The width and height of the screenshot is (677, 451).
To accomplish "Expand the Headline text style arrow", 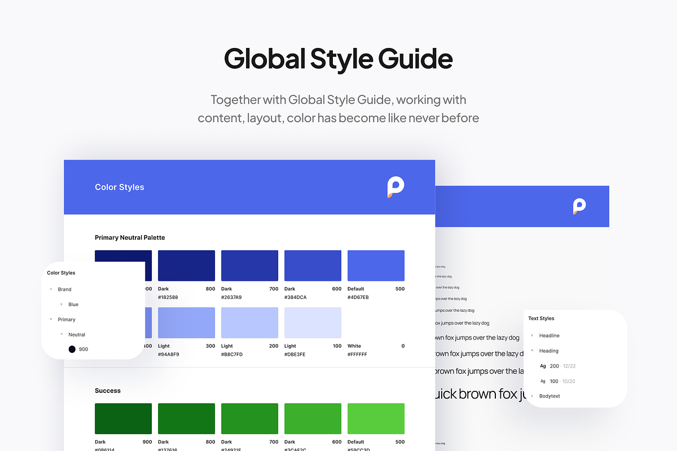I will 532,335.
